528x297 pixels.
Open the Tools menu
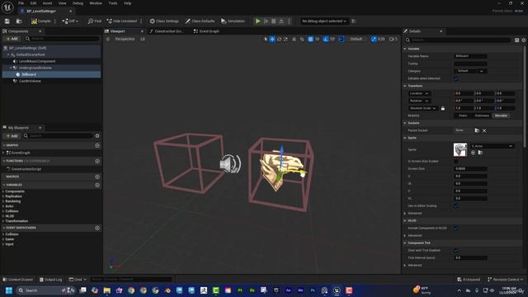[x=113, y=3]
